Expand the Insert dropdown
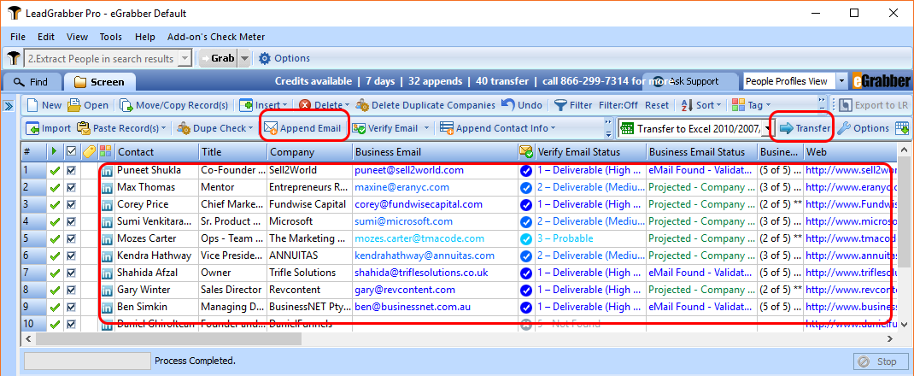The image size is (914, 376). coord(284,105)
